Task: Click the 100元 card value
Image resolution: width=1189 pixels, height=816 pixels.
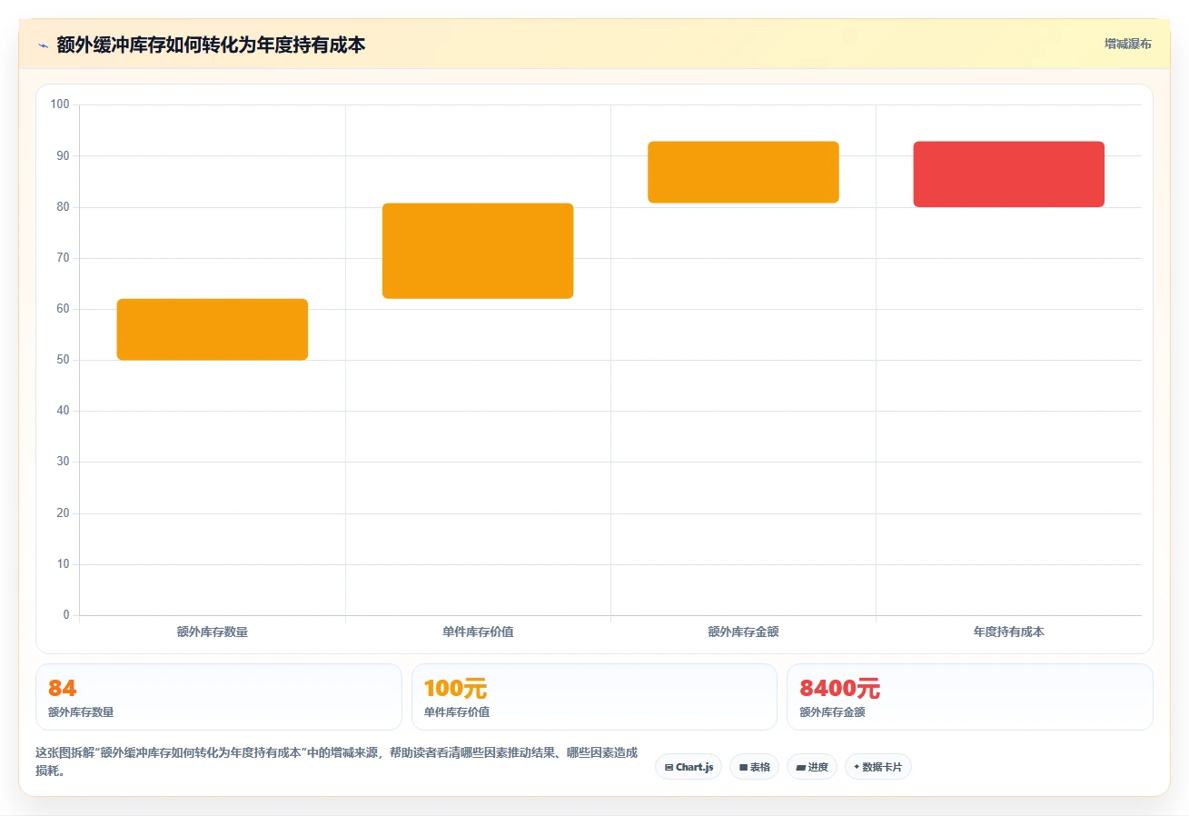Action: tap(455, 688)
